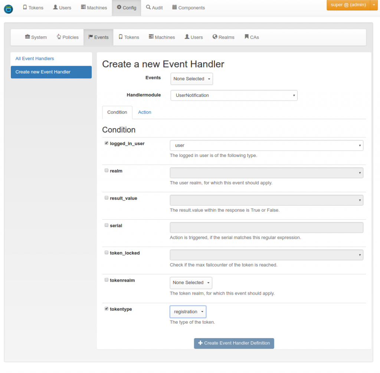Click the Tokens phone icon in top navbar

[25, 7]
